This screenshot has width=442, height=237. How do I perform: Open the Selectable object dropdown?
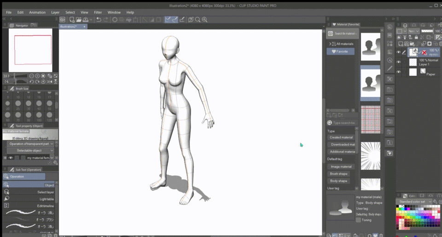(x=30, y=151)
